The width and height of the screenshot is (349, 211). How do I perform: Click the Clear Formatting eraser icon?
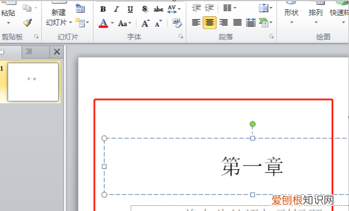coord(177,23)
